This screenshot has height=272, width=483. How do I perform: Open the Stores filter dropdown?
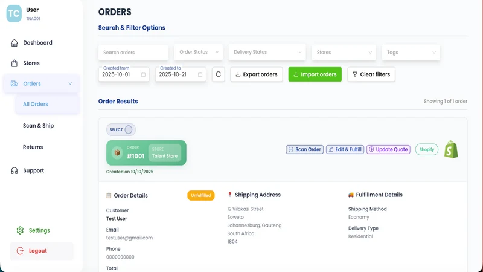344,53
